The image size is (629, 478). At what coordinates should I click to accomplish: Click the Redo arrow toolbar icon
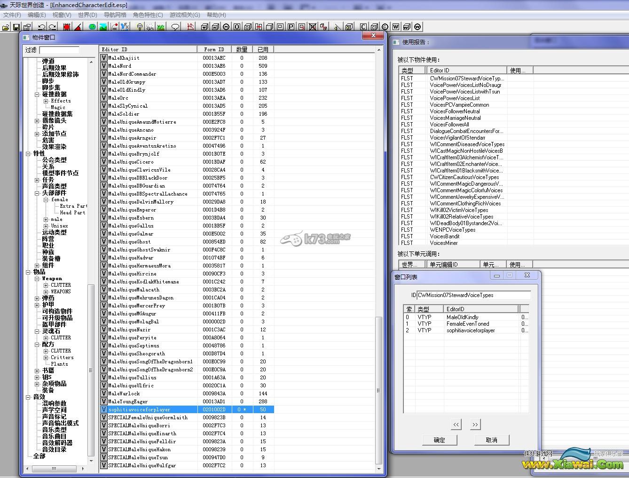(x=52, y=27)
